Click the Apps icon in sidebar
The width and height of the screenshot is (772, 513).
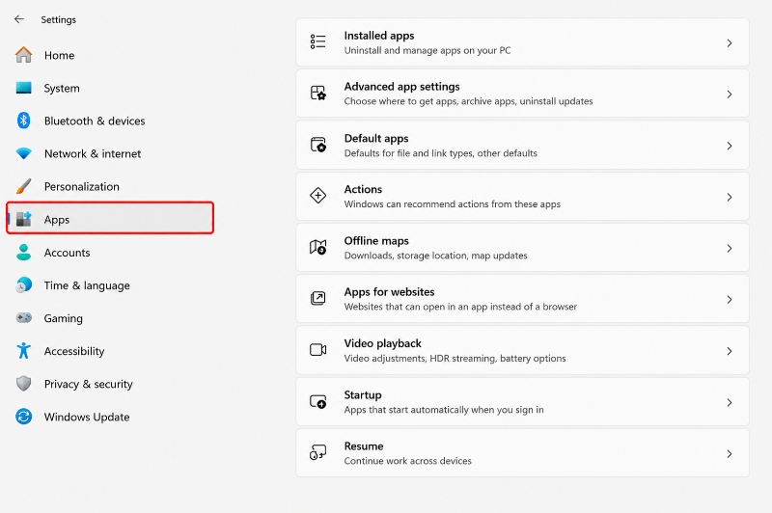coord(23,219)
